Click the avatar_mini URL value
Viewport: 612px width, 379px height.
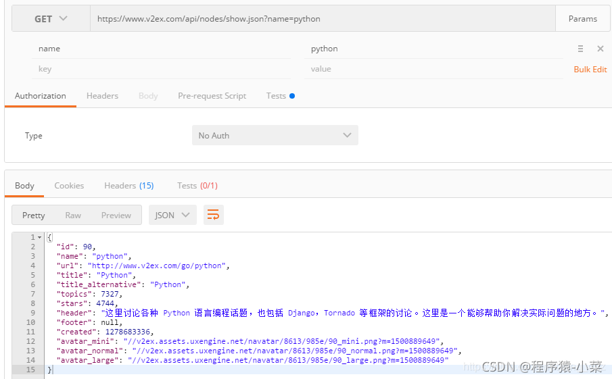point(281,341)
